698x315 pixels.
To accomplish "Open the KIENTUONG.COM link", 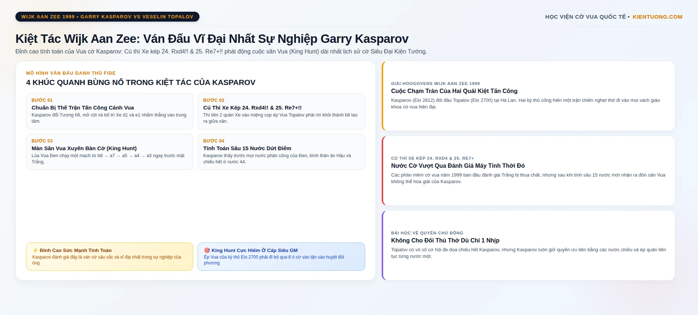I will [657, 17].
